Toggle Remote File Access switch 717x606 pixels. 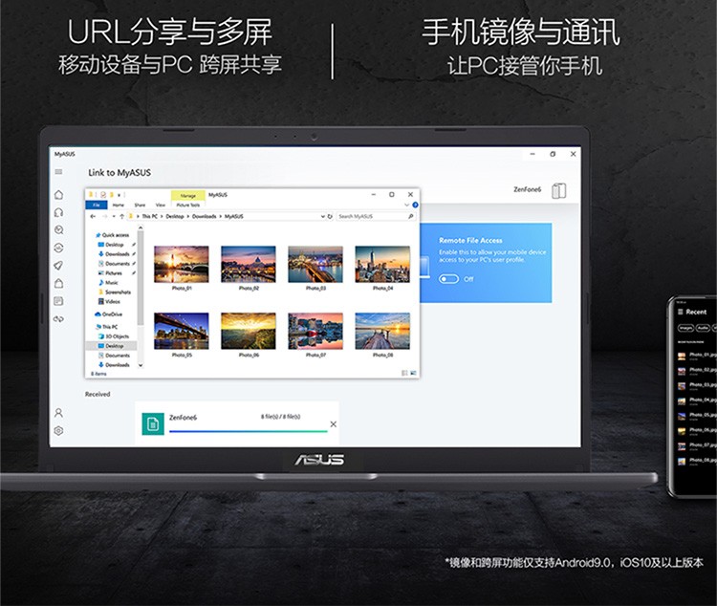448,279
